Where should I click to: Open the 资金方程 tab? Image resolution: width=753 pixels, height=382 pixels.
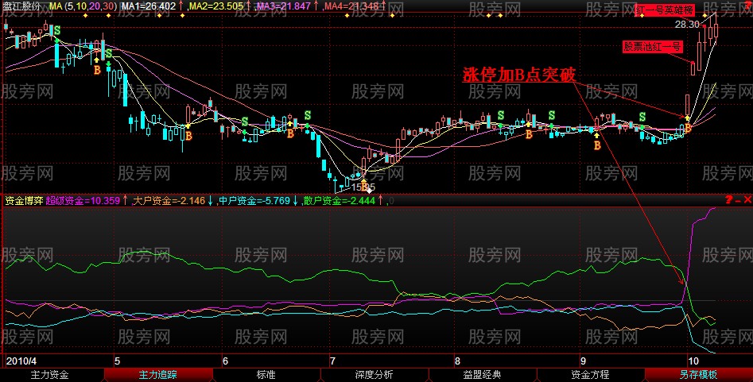[x=590, y=375]
